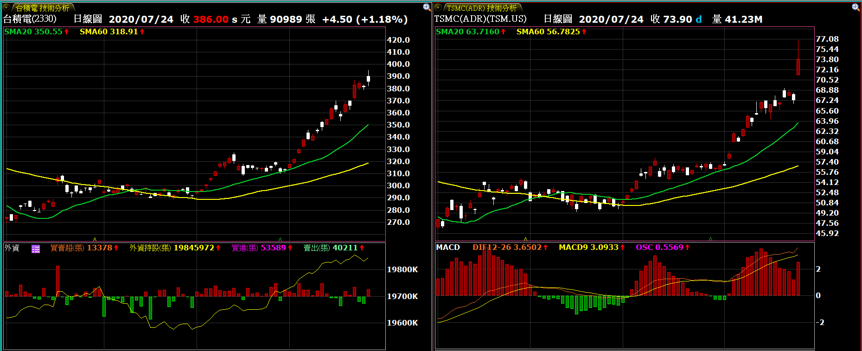This screenshot has width=862, height=351.
Task: Click the closing price 73.90
Action: 678,19
